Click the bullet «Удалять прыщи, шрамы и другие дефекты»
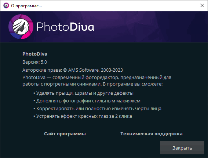Viewport: 208px width, 158px height. (83, 93)
